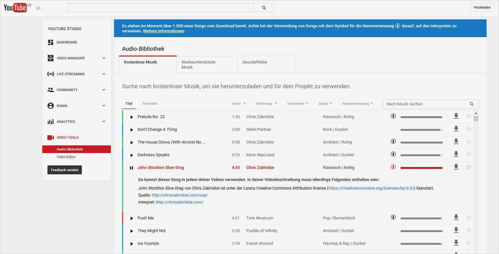Image resolution: width=499 pixels, height=254 pixels.
Task: Open the Namensnennung filter dropdown
Action: pos(358,104)
